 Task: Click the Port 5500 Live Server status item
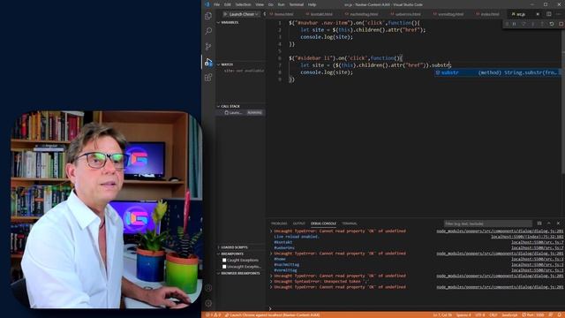point(533,314)
